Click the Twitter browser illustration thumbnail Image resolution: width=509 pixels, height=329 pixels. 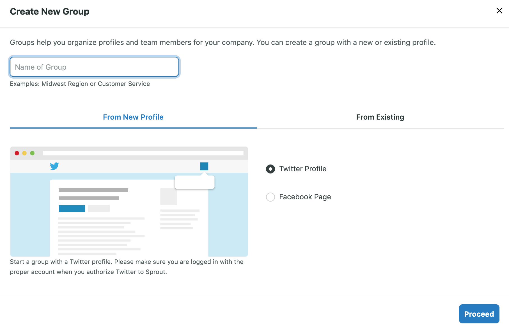[x=129, y=201]
